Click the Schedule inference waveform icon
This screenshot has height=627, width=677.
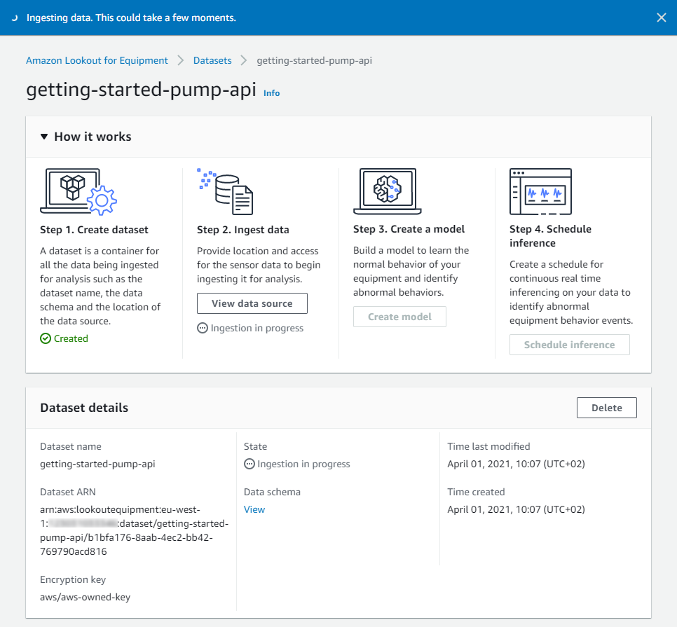pyautogui.click(x=540, y=191)
